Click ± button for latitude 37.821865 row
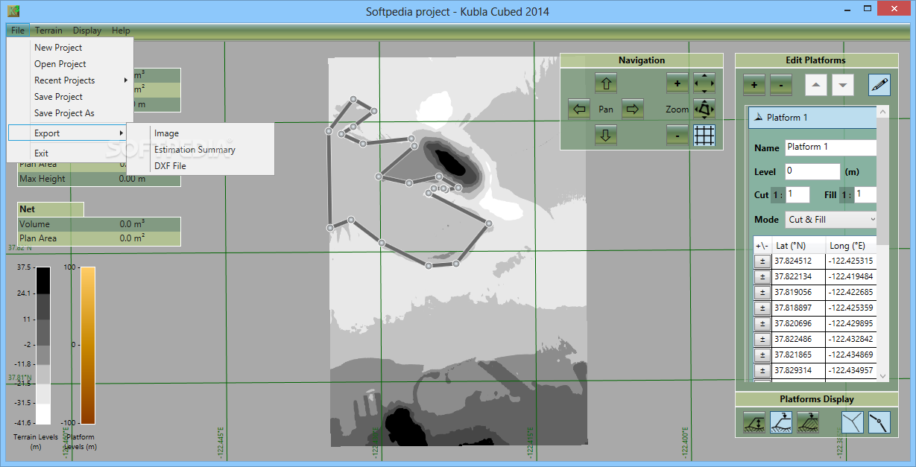916x467 pixels. click(x=762, y=355)
